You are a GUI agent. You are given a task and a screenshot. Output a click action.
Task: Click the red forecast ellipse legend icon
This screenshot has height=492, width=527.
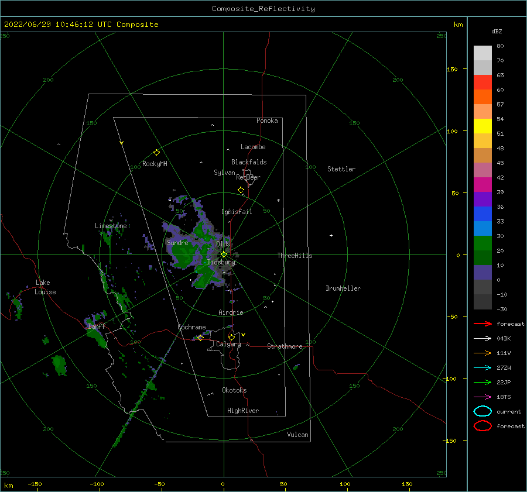pos(482,426)
